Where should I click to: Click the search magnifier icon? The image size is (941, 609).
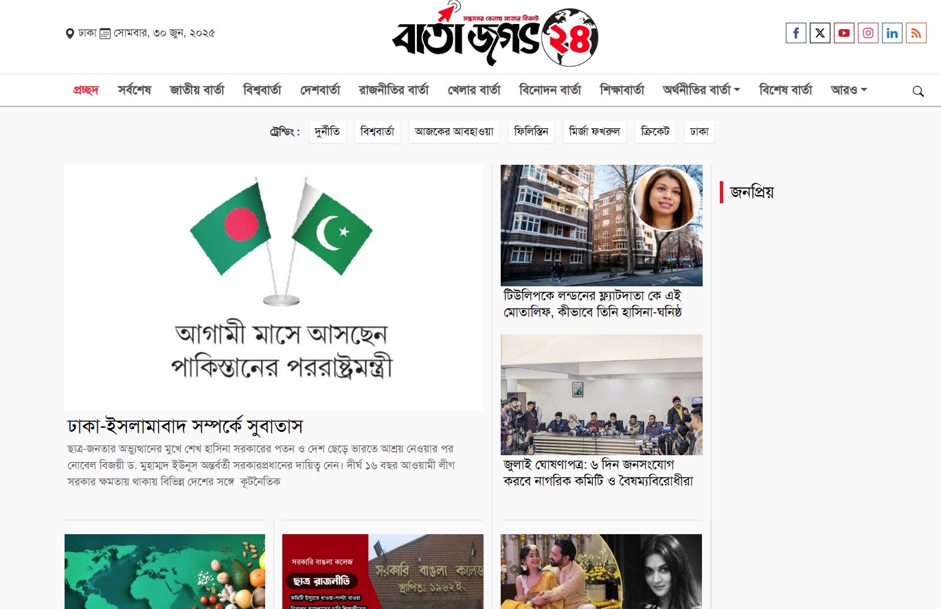tap(918, 91)
